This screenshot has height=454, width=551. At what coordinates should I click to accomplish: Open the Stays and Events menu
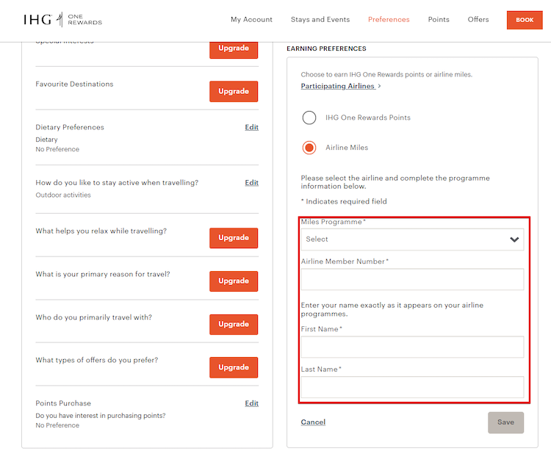pos(320,20)
